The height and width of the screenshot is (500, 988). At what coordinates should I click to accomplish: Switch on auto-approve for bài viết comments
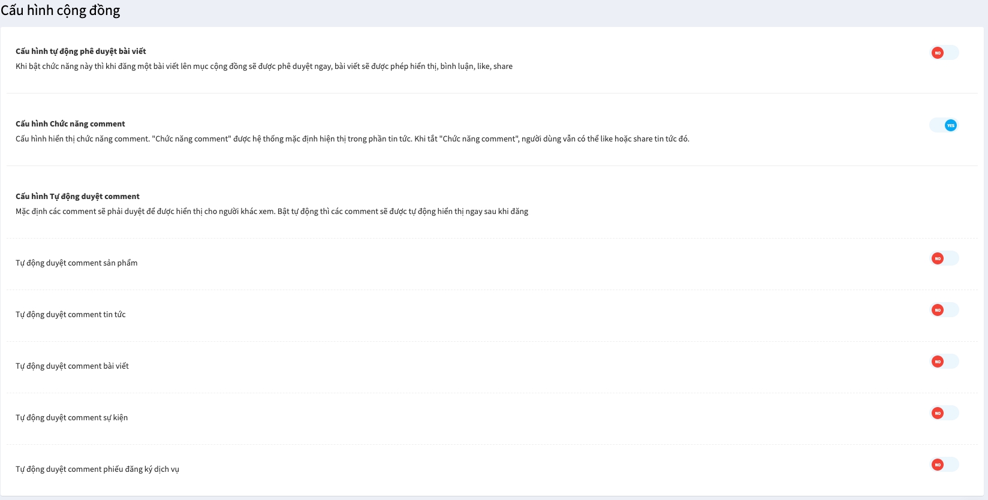[x=944, y=362]
